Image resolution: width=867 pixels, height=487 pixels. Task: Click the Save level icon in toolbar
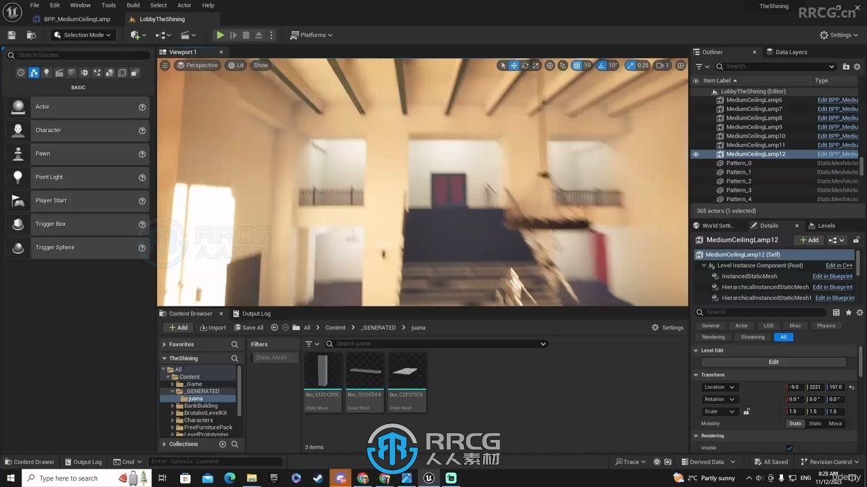pos(12,35)
